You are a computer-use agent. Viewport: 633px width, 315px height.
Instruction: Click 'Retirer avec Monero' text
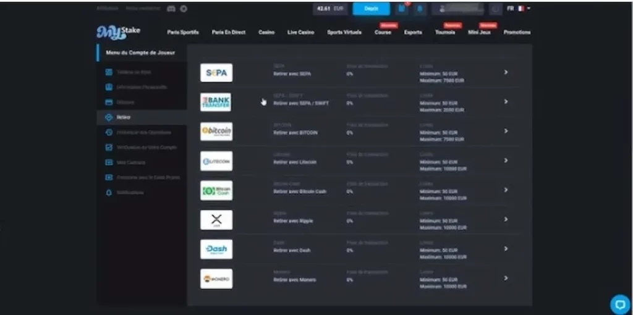click(295, 280)
